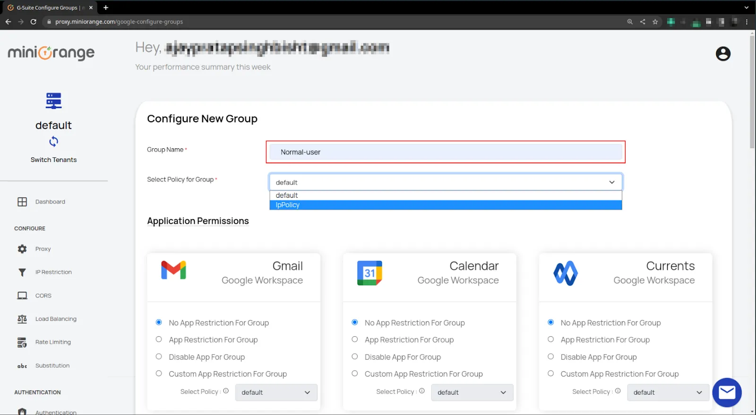The width and height of the screenshot is (756, 415).
Task: Select Calendar App Restriction For Group
Action: click(355, 339)
